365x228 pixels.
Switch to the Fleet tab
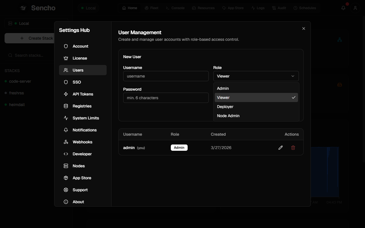pos(151,8)
